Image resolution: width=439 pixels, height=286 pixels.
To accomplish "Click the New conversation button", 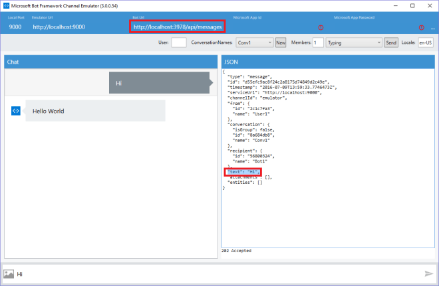I will point(281,42).
